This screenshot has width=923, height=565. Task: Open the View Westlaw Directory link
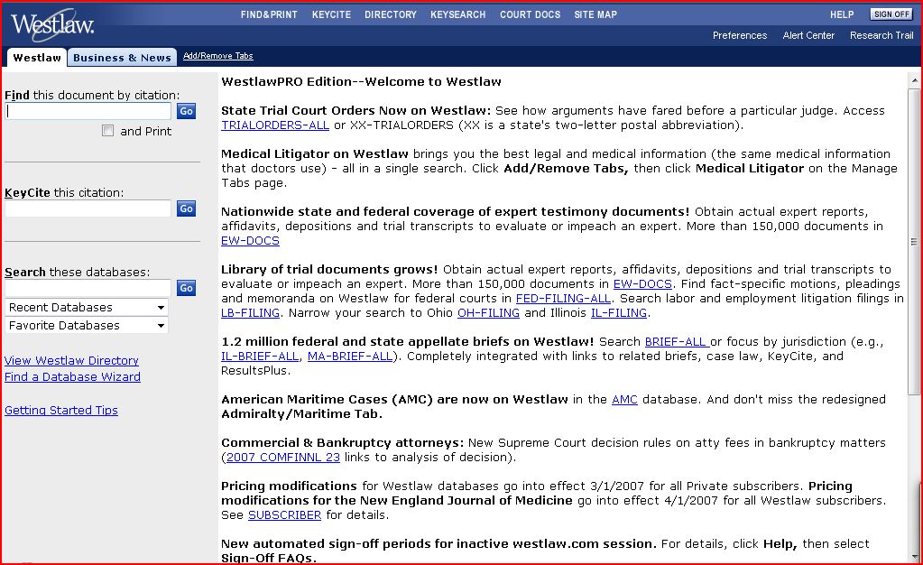(71, 360)
